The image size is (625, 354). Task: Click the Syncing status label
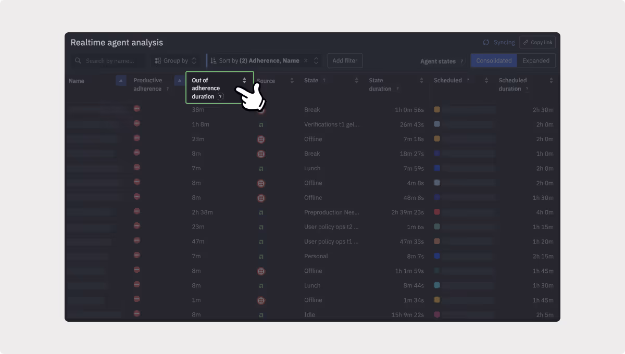coord(504,43)
